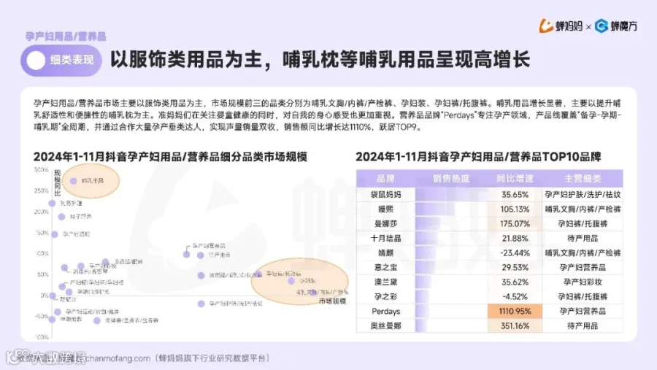The width and height of the screenshot is (657, 370).
Task: Select the 意之宝 brand cell
Action: [x=385, y=267]
